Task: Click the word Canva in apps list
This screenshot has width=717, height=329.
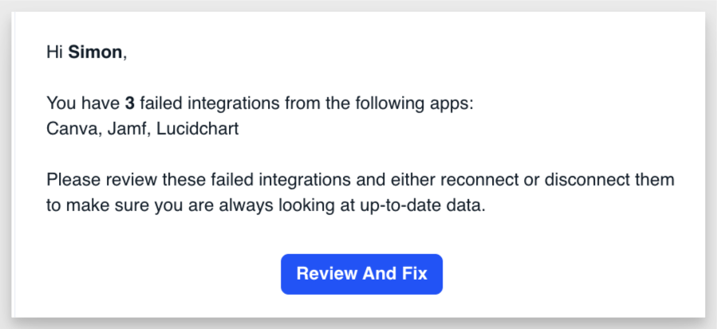Action: coord(72,129)
